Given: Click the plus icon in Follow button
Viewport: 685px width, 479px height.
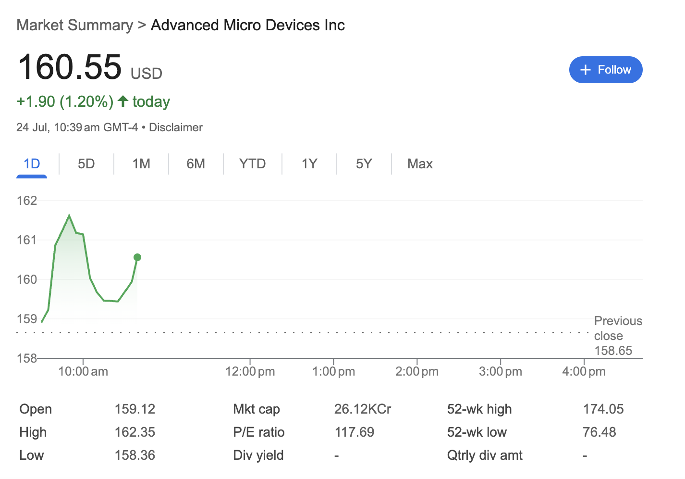Looking at the screenshot, I should [585, 70].
